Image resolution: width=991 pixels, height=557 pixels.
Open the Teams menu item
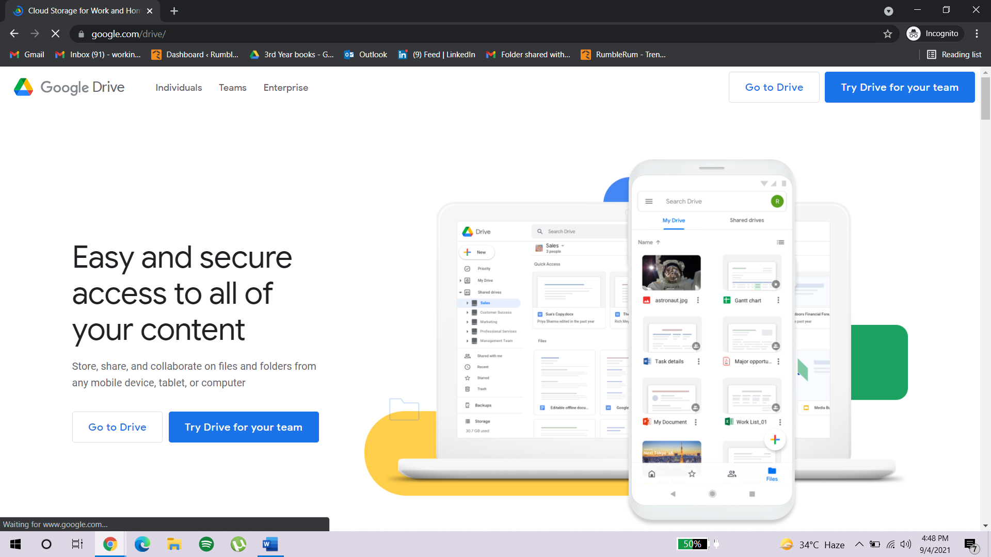233,88
